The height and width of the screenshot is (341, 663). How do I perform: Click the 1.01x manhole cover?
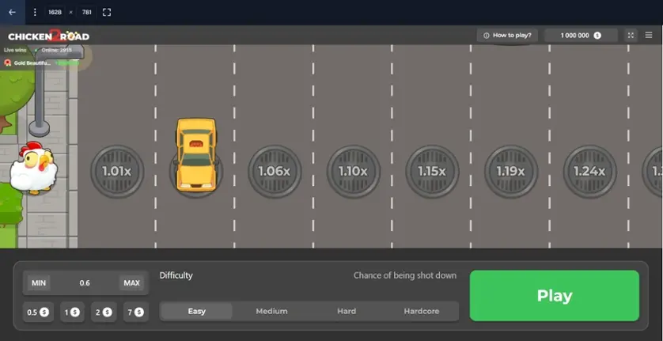tap(116, 171)
